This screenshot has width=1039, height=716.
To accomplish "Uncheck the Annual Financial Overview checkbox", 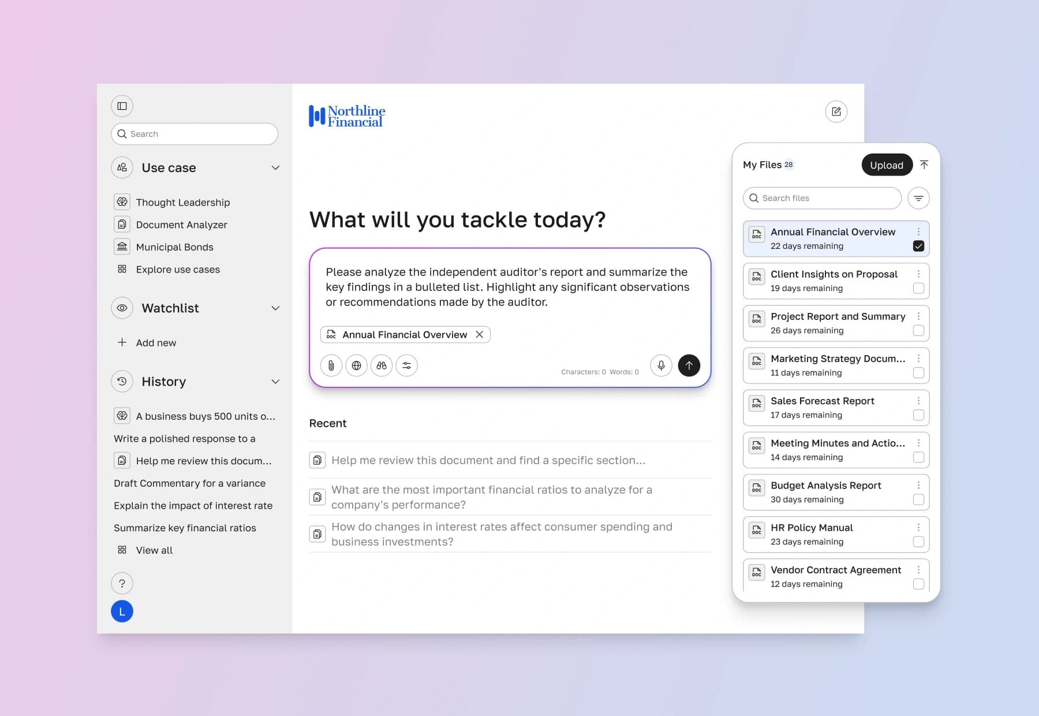I will (x=918, y=247).
